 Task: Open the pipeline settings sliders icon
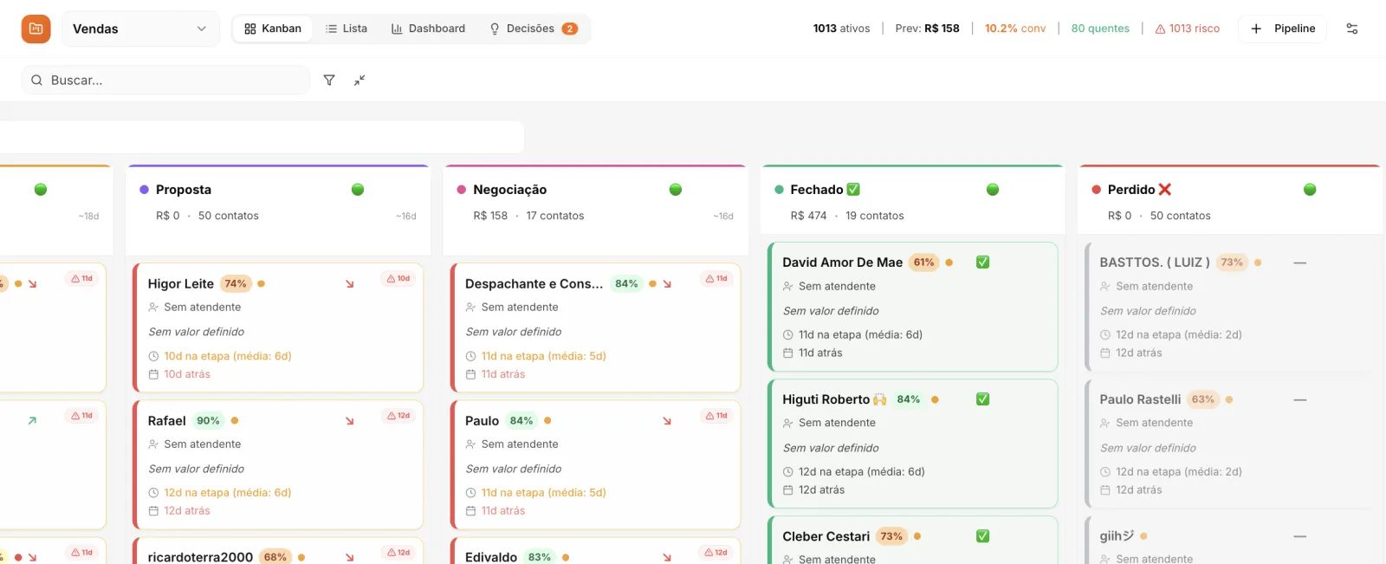pos(1352,29)
